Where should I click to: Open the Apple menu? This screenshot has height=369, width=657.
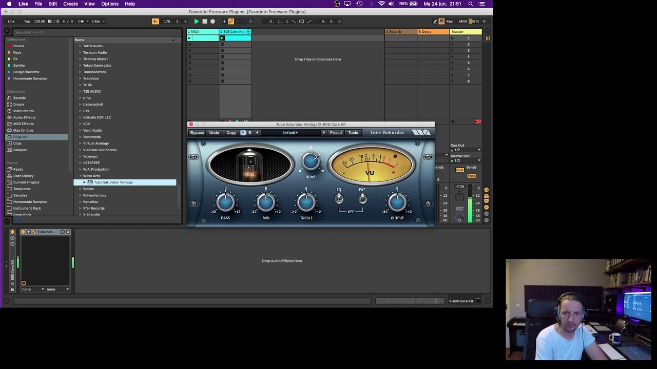[x=9, y=4]
